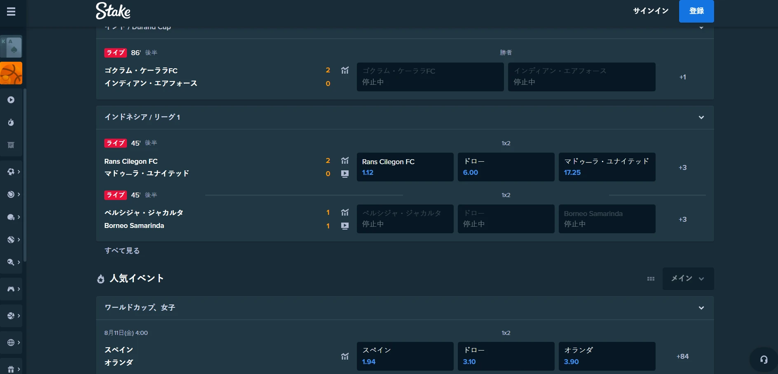Click the サインイン sign-in button
Screen dimensions: 778x374
(x=651, y=11)
